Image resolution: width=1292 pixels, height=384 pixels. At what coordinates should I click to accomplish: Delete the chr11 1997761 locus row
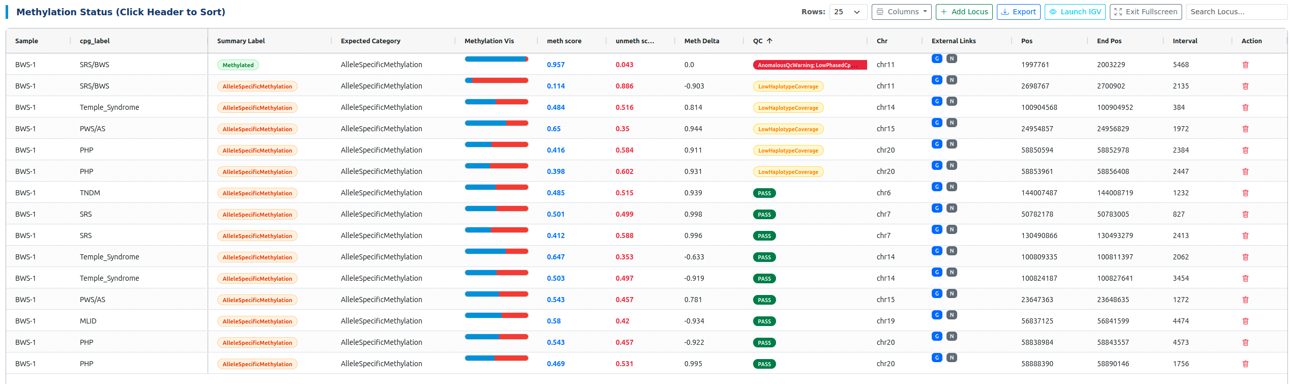point(1245,65)
